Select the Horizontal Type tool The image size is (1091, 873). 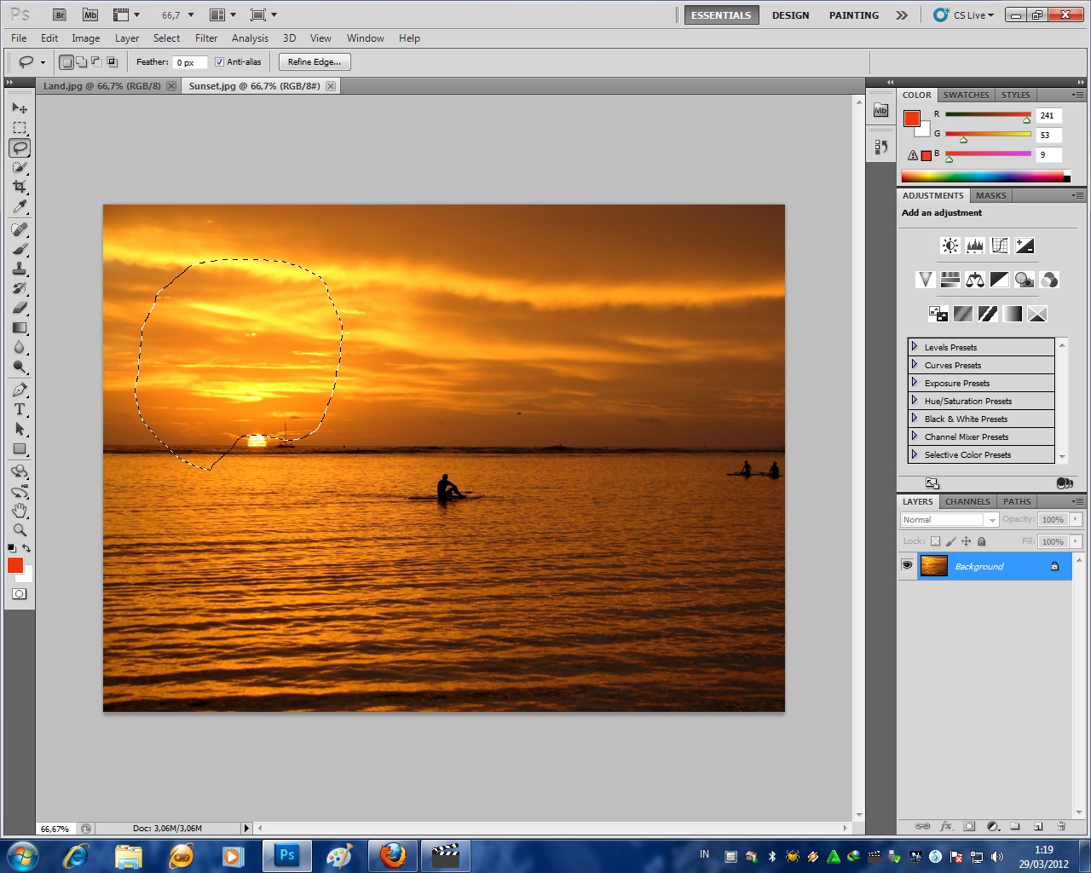point(20,409)
